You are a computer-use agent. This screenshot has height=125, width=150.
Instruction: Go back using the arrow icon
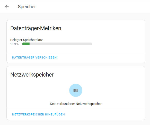tap(7, 7)
